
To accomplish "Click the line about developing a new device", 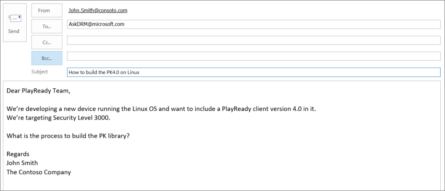I will pos(161,109).
